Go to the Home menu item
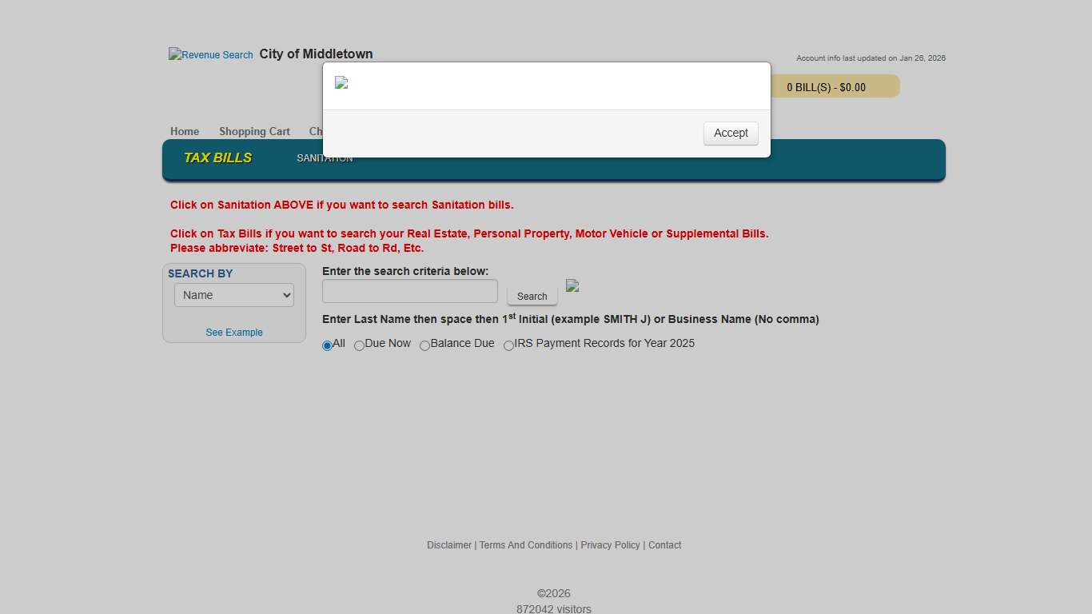 185,131
